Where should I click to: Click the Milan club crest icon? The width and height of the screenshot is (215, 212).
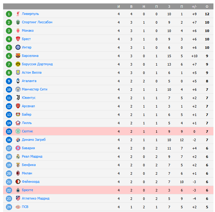click(x=18, y=173)
